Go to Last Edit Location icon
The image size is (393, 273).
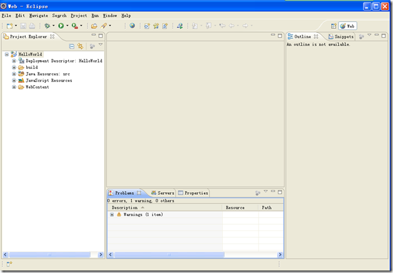tap(222, 26)
